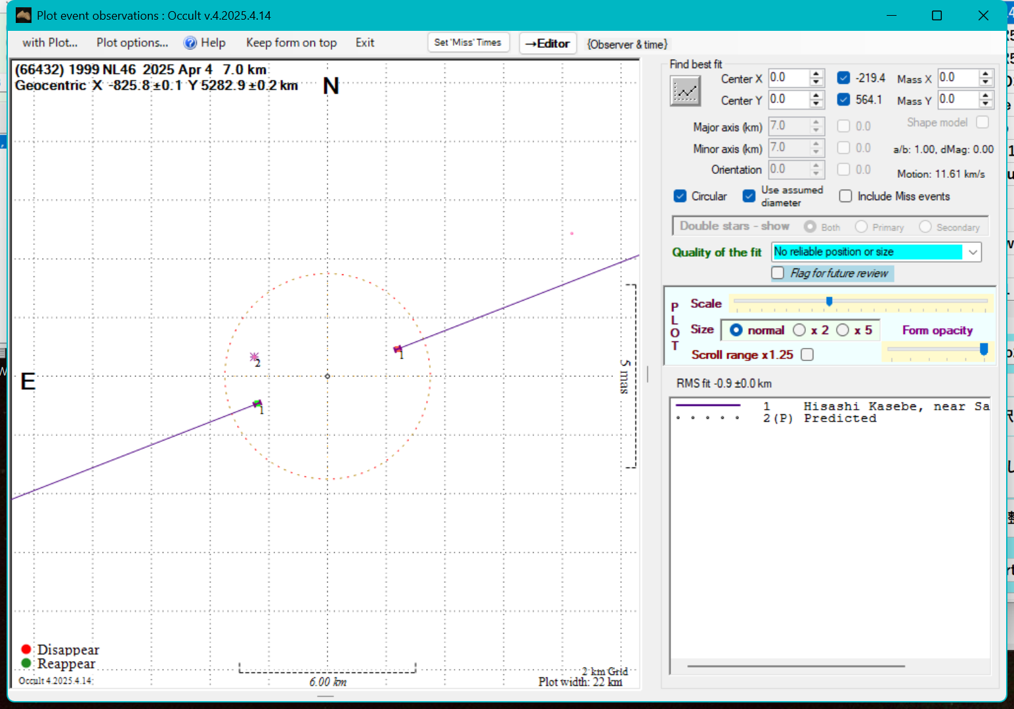Click the Find best fit graph icon
This screenshot has width=1014, height=709.
click(685, 91)
